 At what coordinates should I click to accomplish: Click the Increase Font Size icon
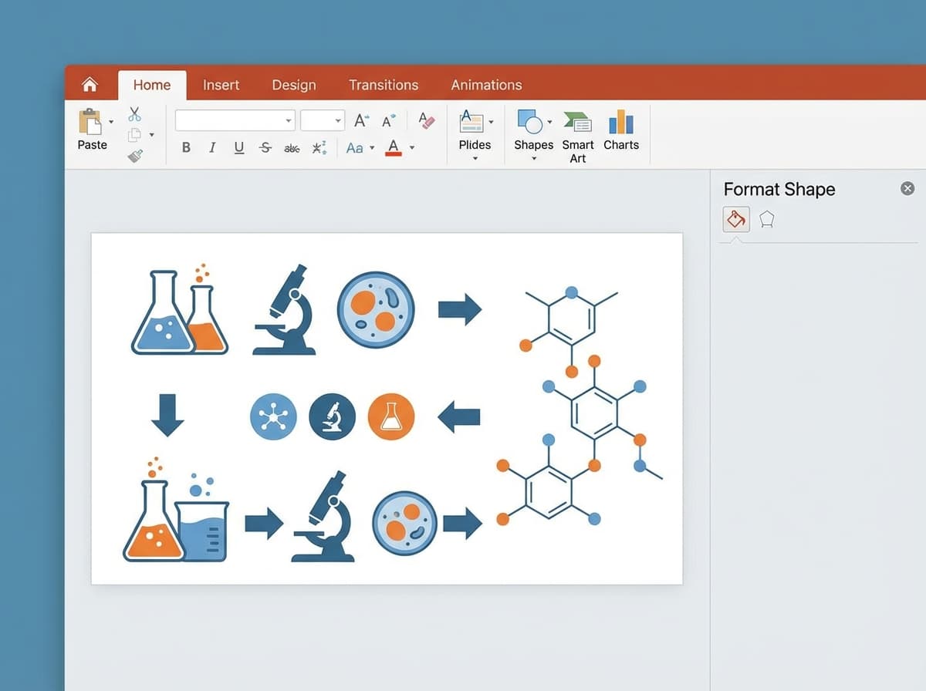click(x=360, y=120)
